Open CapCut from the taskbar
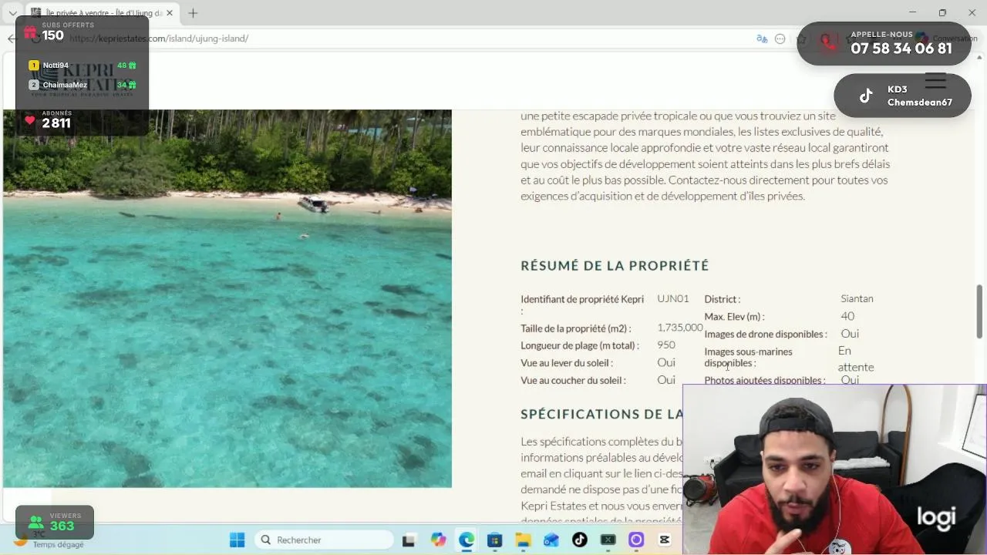Viewport: 987px width, 555px height. coord(665,540)
